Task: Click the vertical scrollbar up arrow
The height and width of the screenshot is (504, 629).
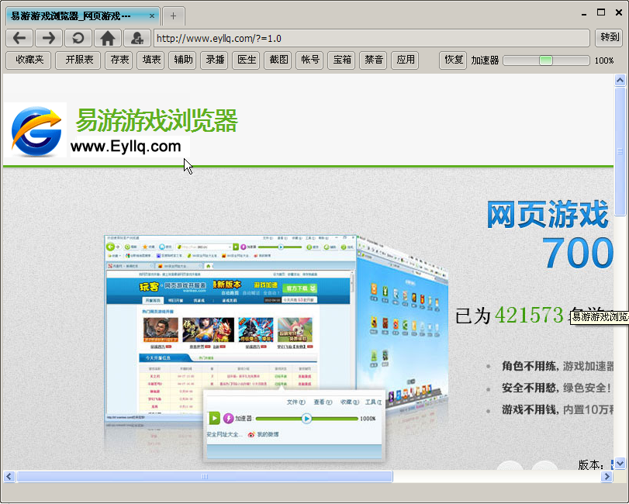Action: pos(620,80)
